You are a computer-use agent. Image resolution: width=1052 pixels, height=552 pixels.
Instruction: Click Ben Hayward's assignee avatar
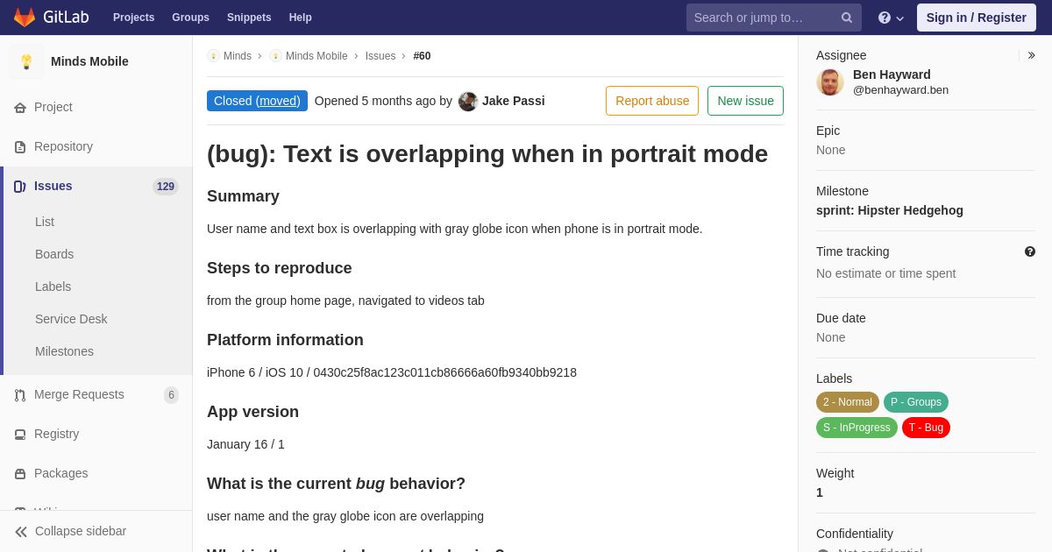pos(830,82)
